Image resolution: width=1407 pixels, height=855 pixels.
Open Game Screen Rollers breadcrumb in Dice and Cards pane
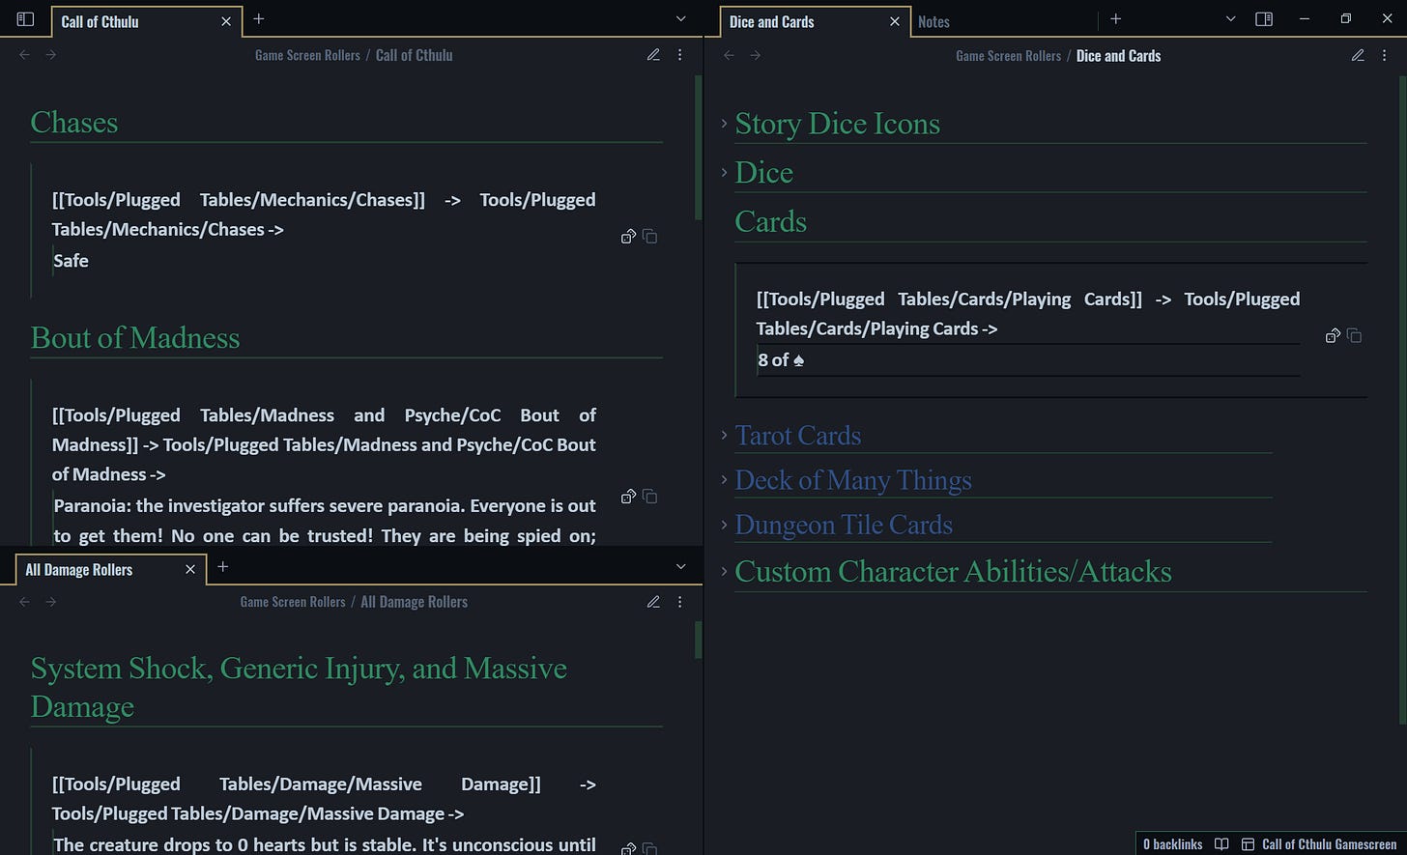(1008, 56)
